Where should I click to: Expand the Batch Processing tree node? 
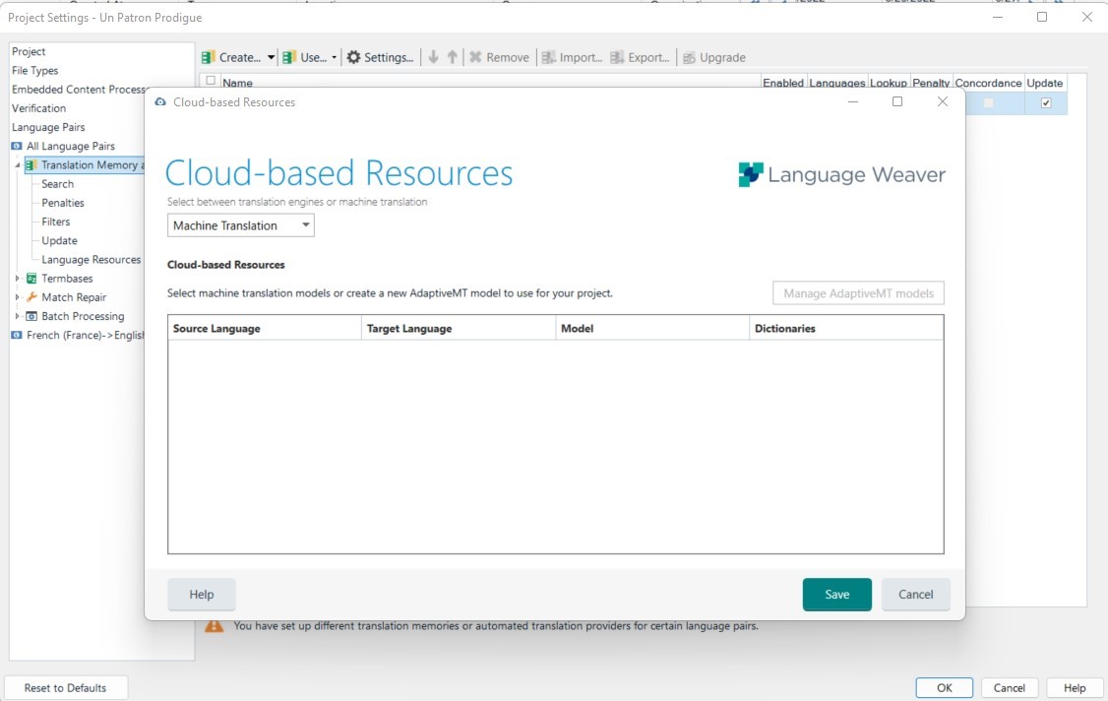(18, 316)
